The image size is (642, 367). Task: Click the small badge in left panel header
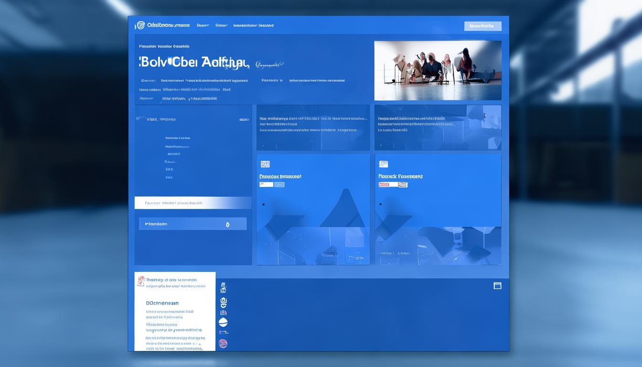(244, 119)
